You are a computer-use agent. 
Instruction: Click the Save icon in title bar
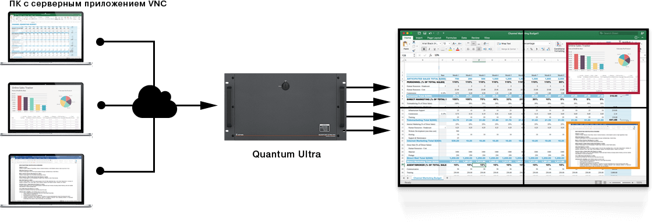[x=425, y=33]
